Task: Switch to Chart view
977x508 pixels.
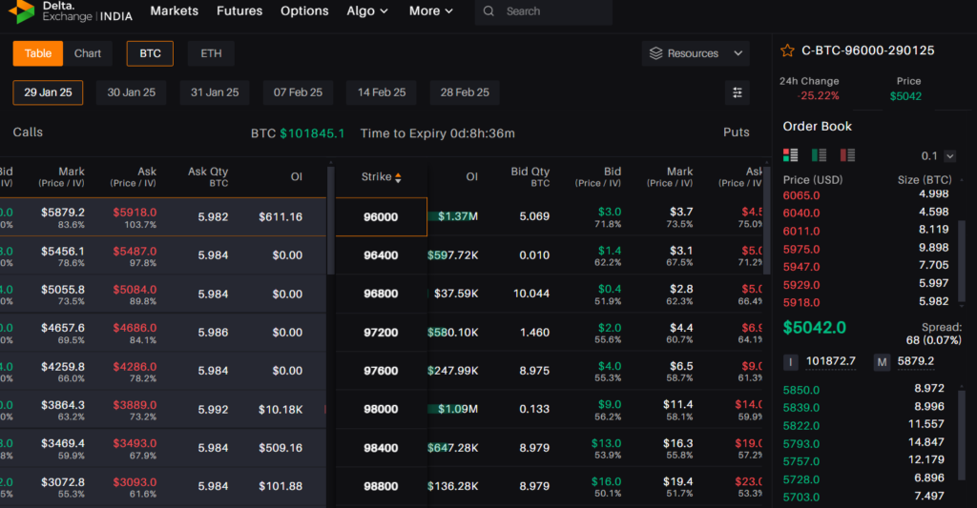Action: click(87, 53)
